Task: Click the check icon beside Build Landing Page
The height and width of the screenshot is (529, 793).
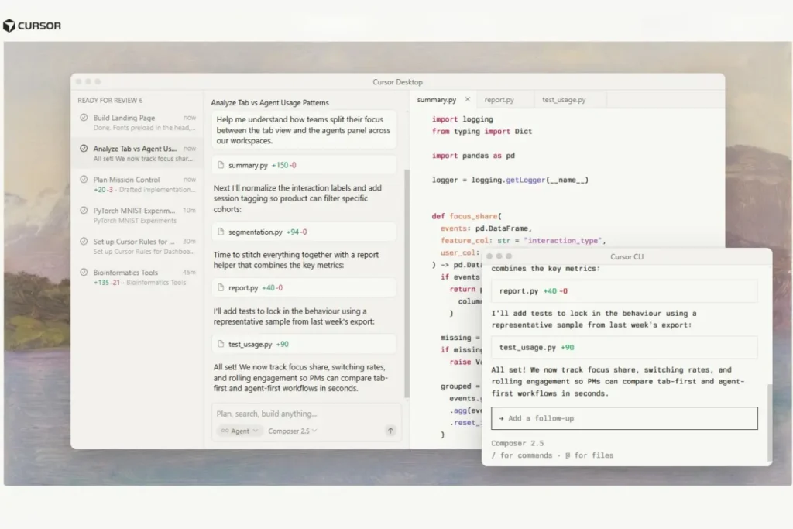Action: (84, 117)
